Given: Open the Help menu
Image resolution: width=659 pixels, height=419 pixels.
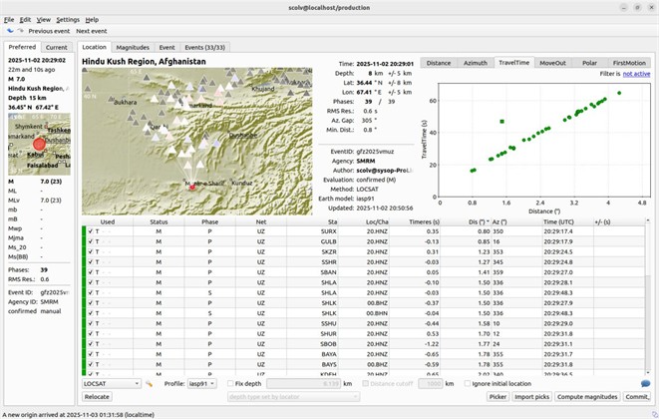Looking at the screenshot, I should click(92, 20).
